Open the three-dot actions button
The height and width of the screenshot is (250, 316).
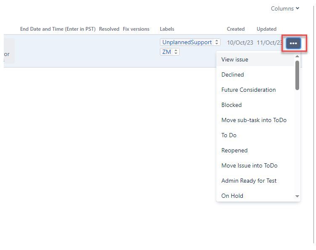[293, 43]
